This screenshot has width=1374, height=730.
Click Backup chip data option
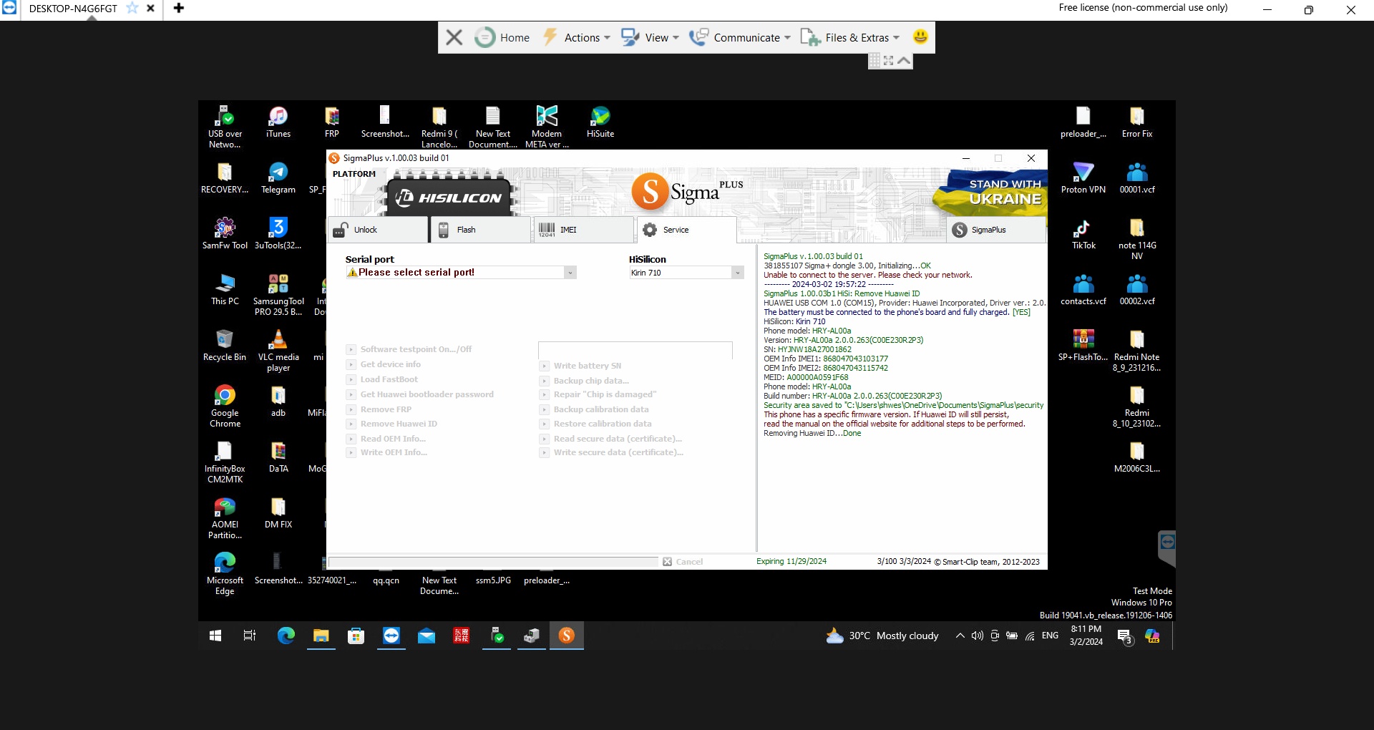pos(585,381)
